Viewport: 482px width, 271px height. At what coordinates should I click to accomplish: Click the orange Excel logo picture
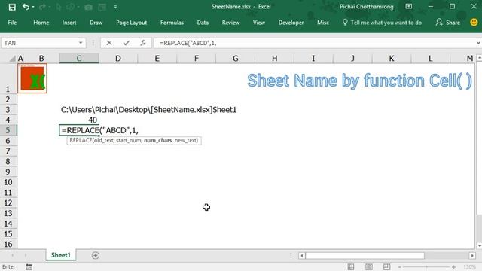click(x=32, y=78)
